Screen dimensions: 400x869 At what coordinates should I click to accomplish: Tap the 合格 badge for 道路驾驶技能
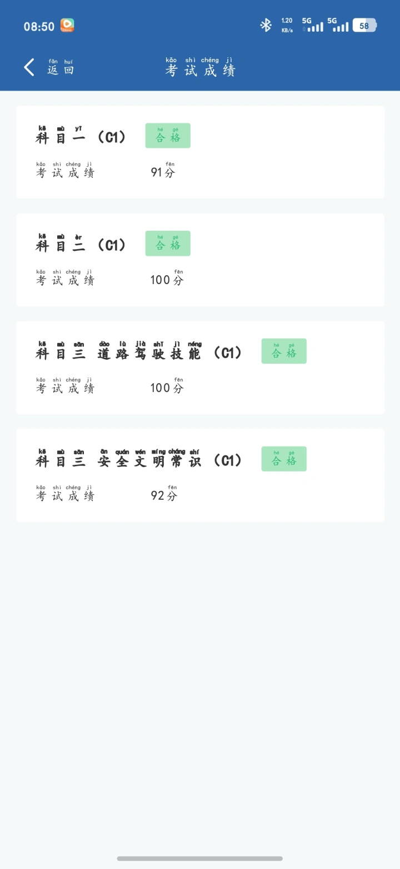284,351
